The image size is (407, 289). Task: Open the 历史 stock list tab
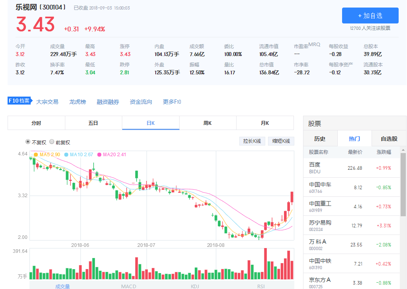click(320, 139)
